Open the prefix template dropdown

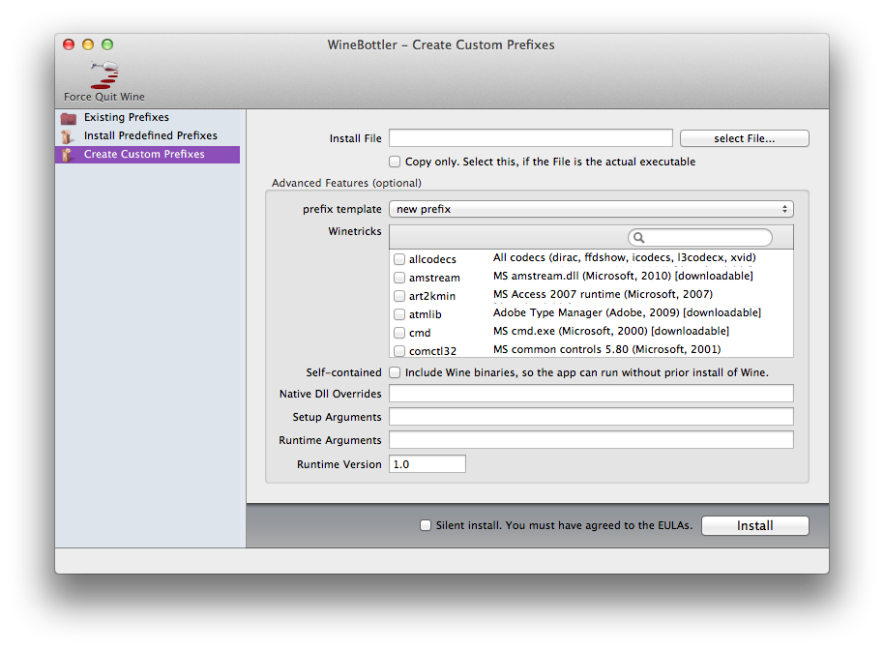591,209
